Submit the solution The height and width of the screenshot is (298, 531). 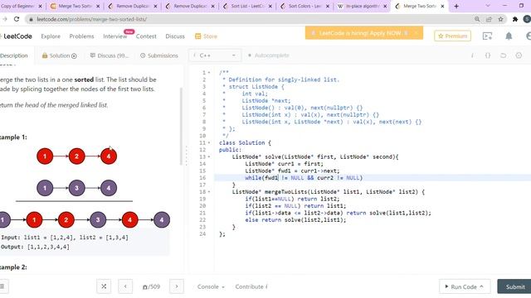point(514,286)
